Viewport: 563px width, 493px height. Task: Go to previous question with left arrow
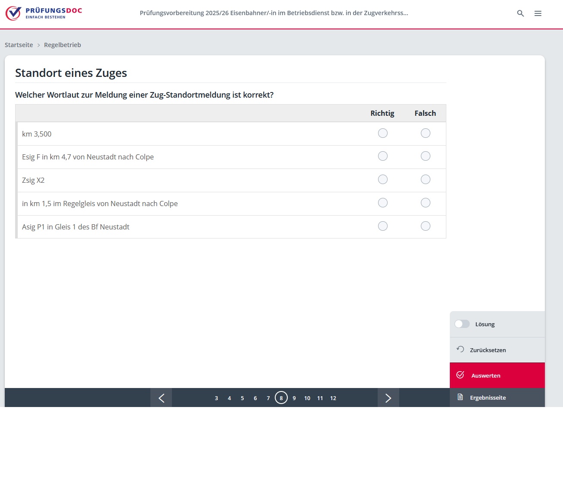[161, 398]
